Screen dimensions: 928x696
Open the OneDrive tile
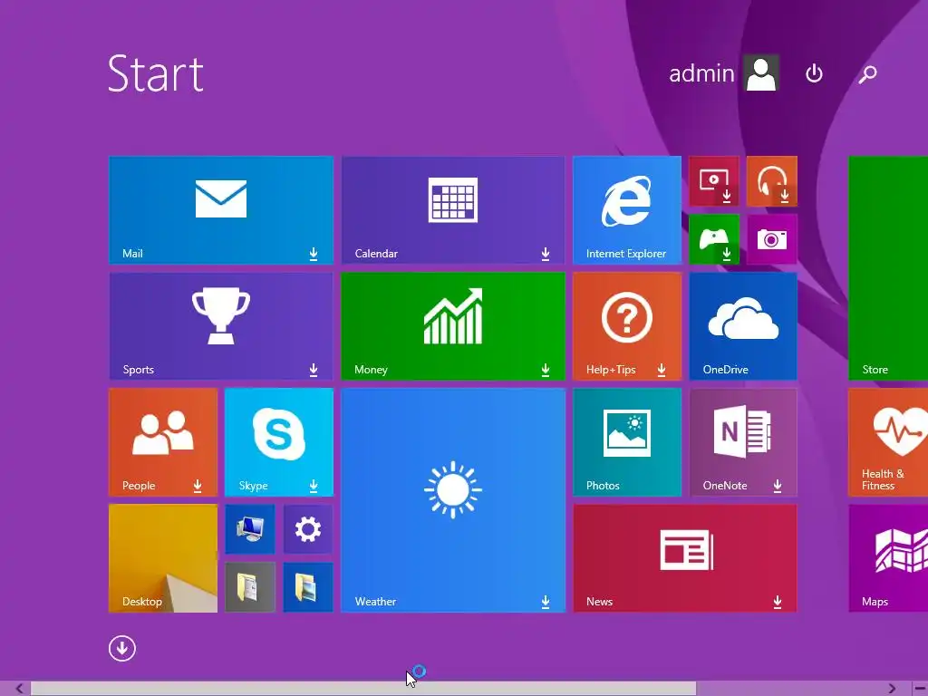click(x=743, y=325)
